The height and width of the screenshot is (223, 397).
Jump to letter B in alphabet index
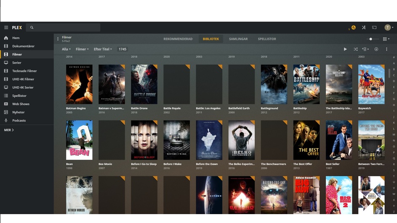point(394,69)
